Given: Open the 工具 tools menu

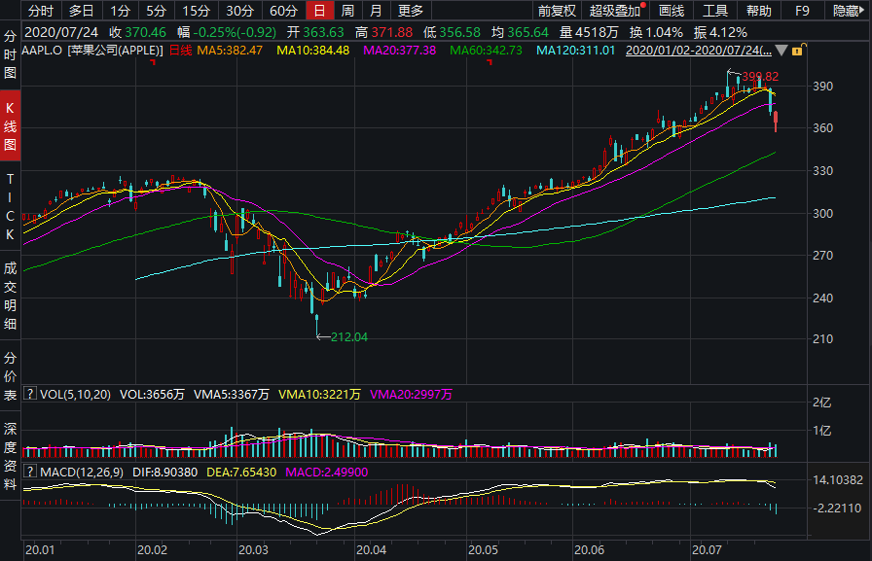Looking at the screenshot, I should (714, 11).
